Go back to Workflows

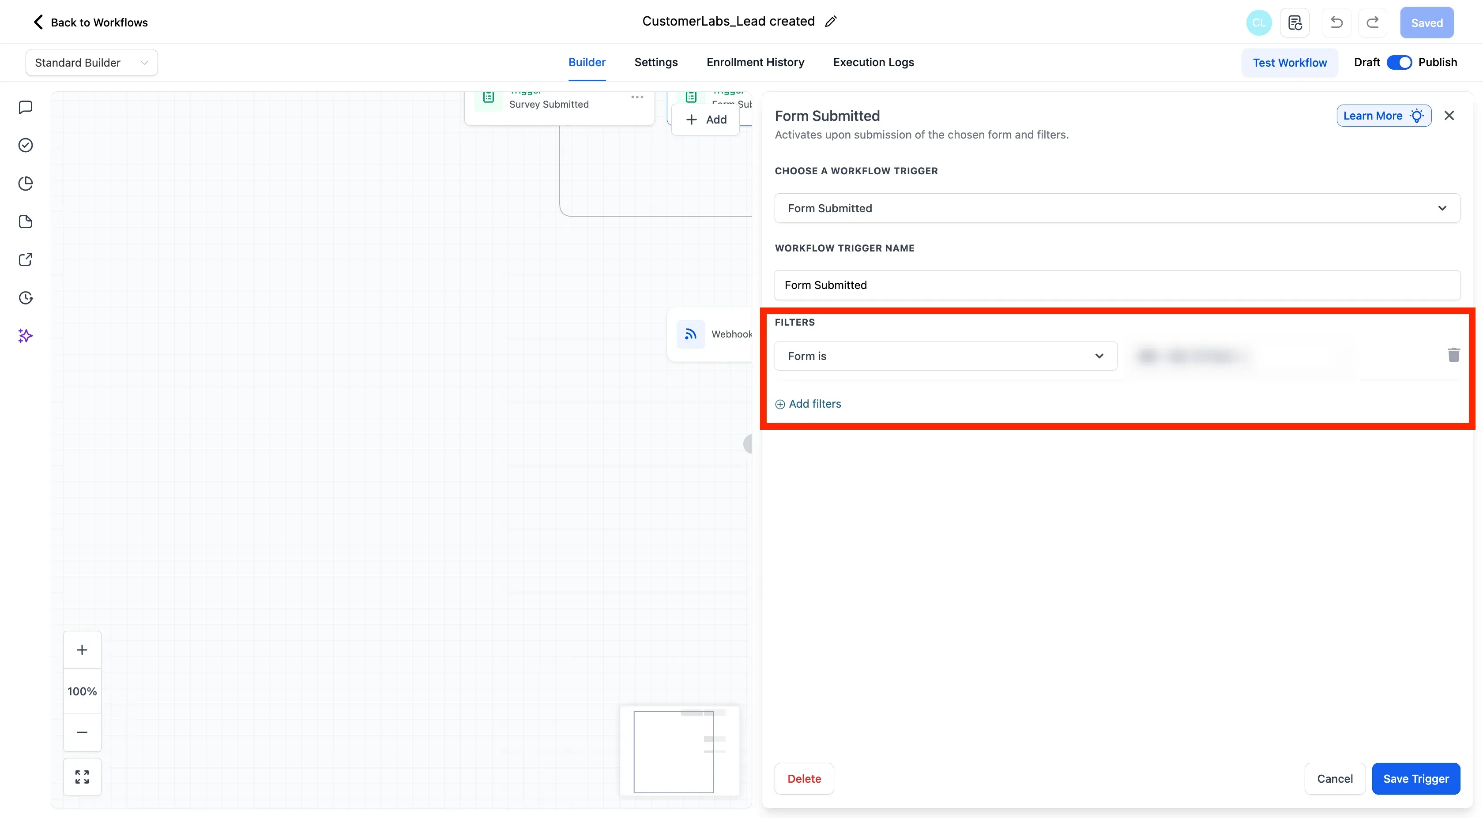tap(90, 23)
